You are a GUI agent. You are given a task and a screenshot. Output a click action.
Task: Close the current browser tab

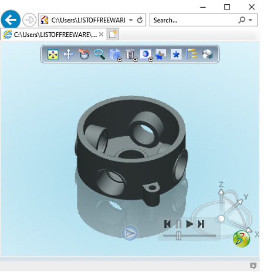pyautogui.click(x=101, y=35)
